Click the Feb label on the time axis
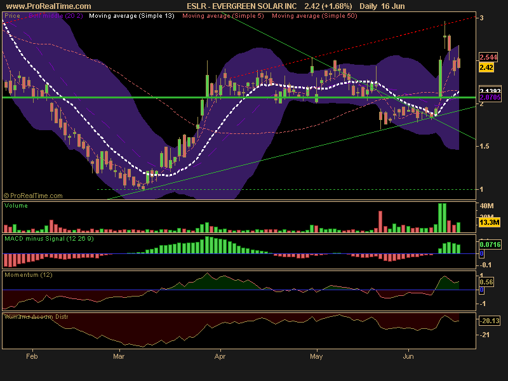The height and width of the screenshot is (381, 508). click(x=32, y=356)
